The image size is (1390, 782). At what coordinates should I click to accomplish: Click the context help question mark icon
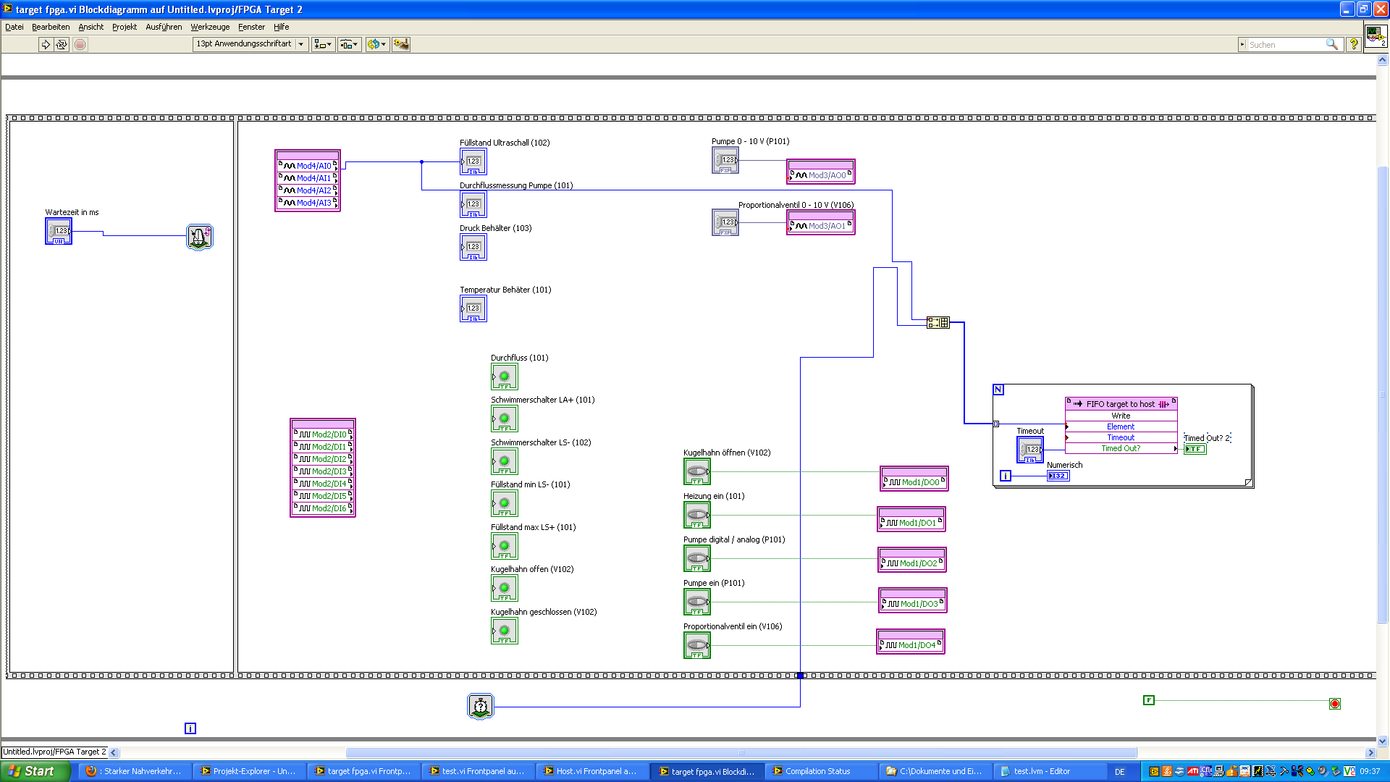(1353, 45)
